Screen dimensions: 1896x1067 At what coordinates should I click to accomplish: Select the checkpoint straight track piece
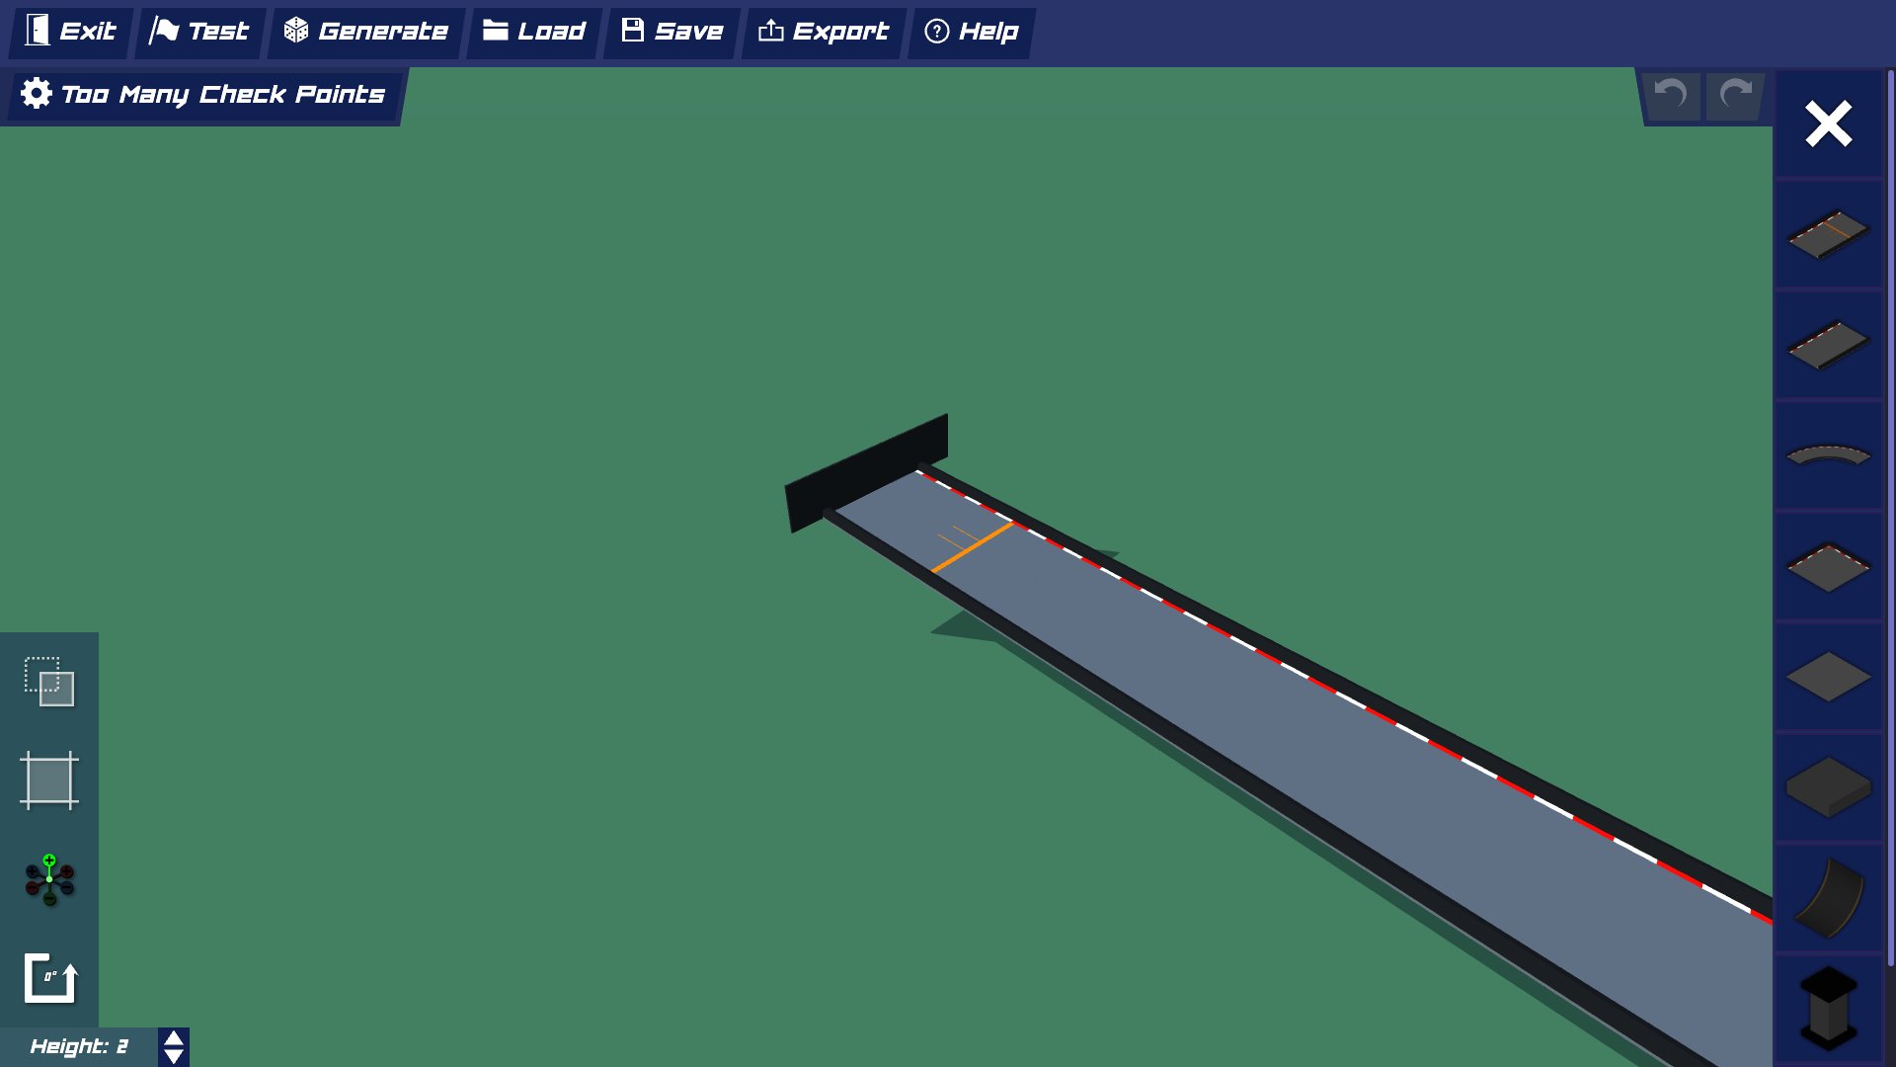click(x=1828, y=234)
